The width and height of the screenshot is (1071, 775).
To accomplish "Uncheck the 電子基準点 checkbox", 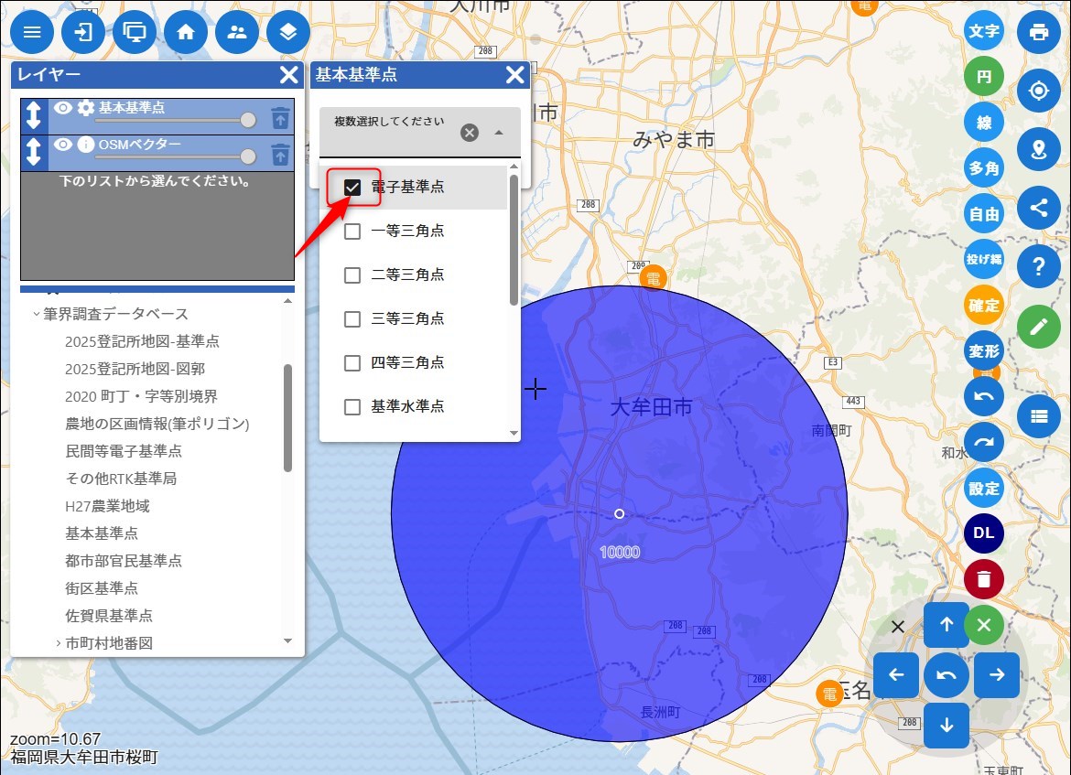I will click(x=352, y=188).
